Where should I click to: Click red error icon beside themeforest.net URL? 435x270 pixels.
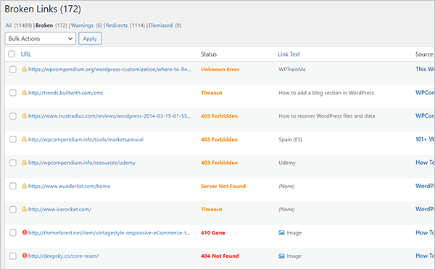(x=25, y=232)
